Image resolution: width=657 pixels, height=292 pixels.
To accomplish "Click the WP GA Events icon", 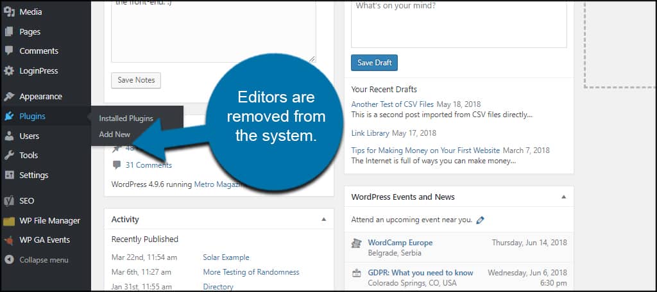I will [x=9, y=240].
